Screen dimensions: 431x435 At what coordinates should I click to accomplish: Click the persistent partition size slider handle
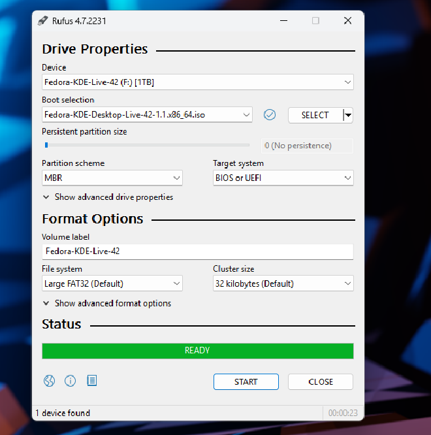pyautogui.click(x=46, y=145)
